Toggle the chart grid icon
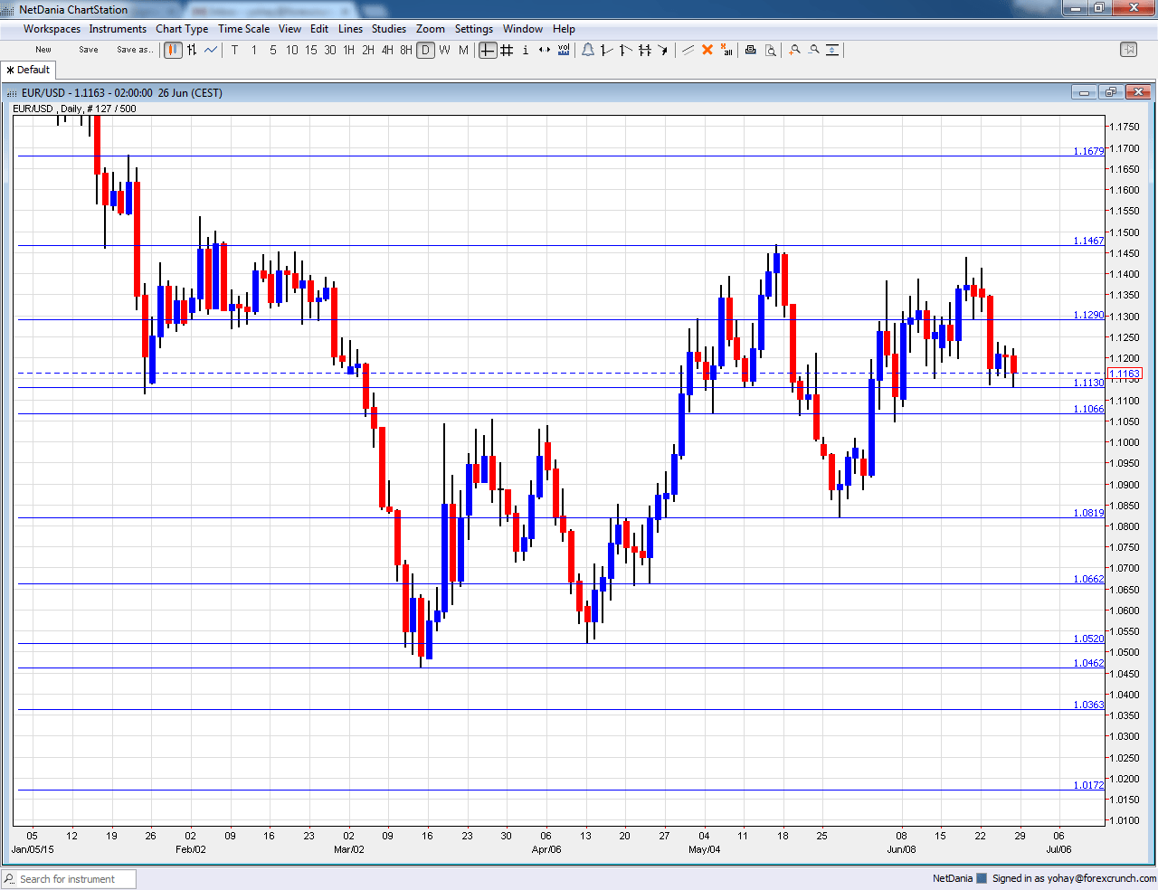 point(507,50)
